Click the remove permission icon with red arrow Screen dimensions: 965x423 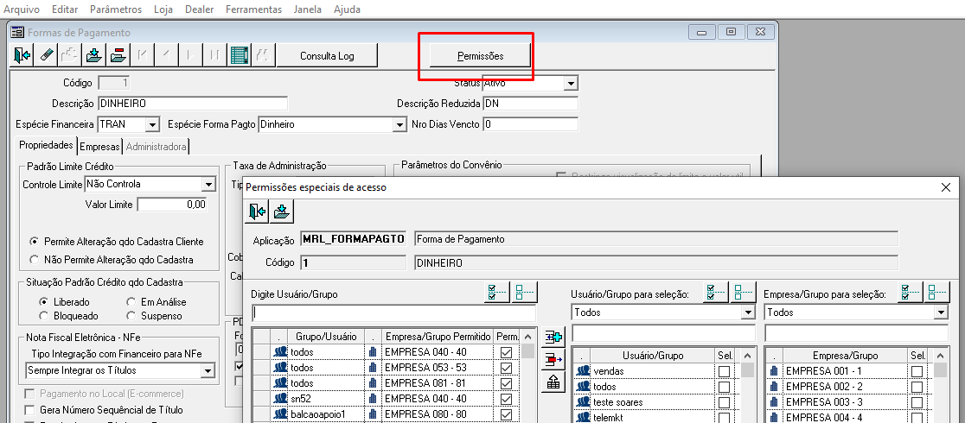(x=554, y=359)
